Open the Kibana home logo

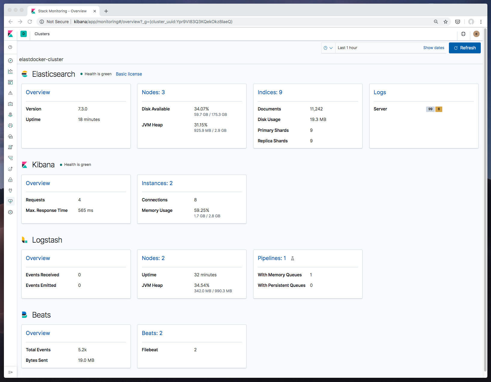tap(11, 34)
